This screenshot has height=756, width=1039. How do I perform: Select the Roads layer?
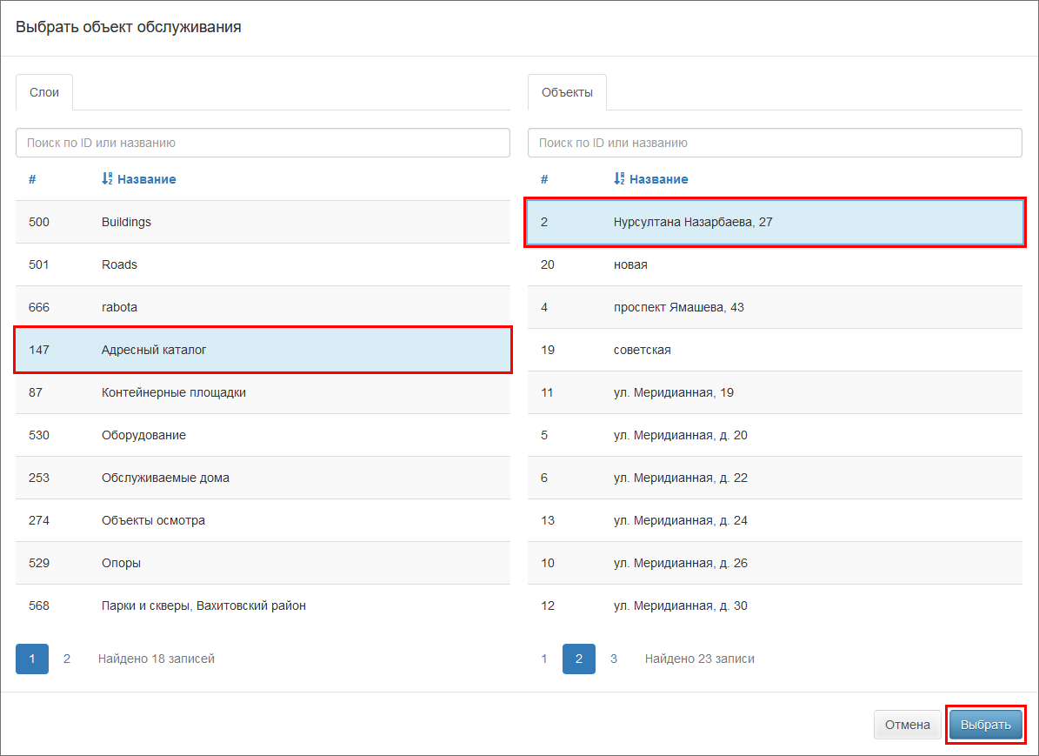263,264
